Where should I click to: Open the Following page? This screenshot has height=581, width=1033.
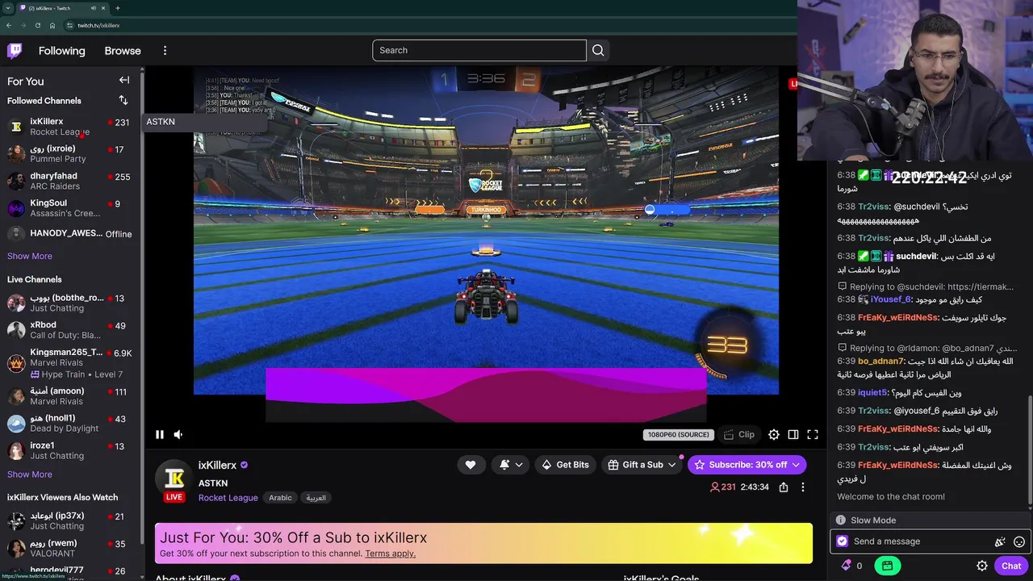pyautogui.click(x=61, y=51)
